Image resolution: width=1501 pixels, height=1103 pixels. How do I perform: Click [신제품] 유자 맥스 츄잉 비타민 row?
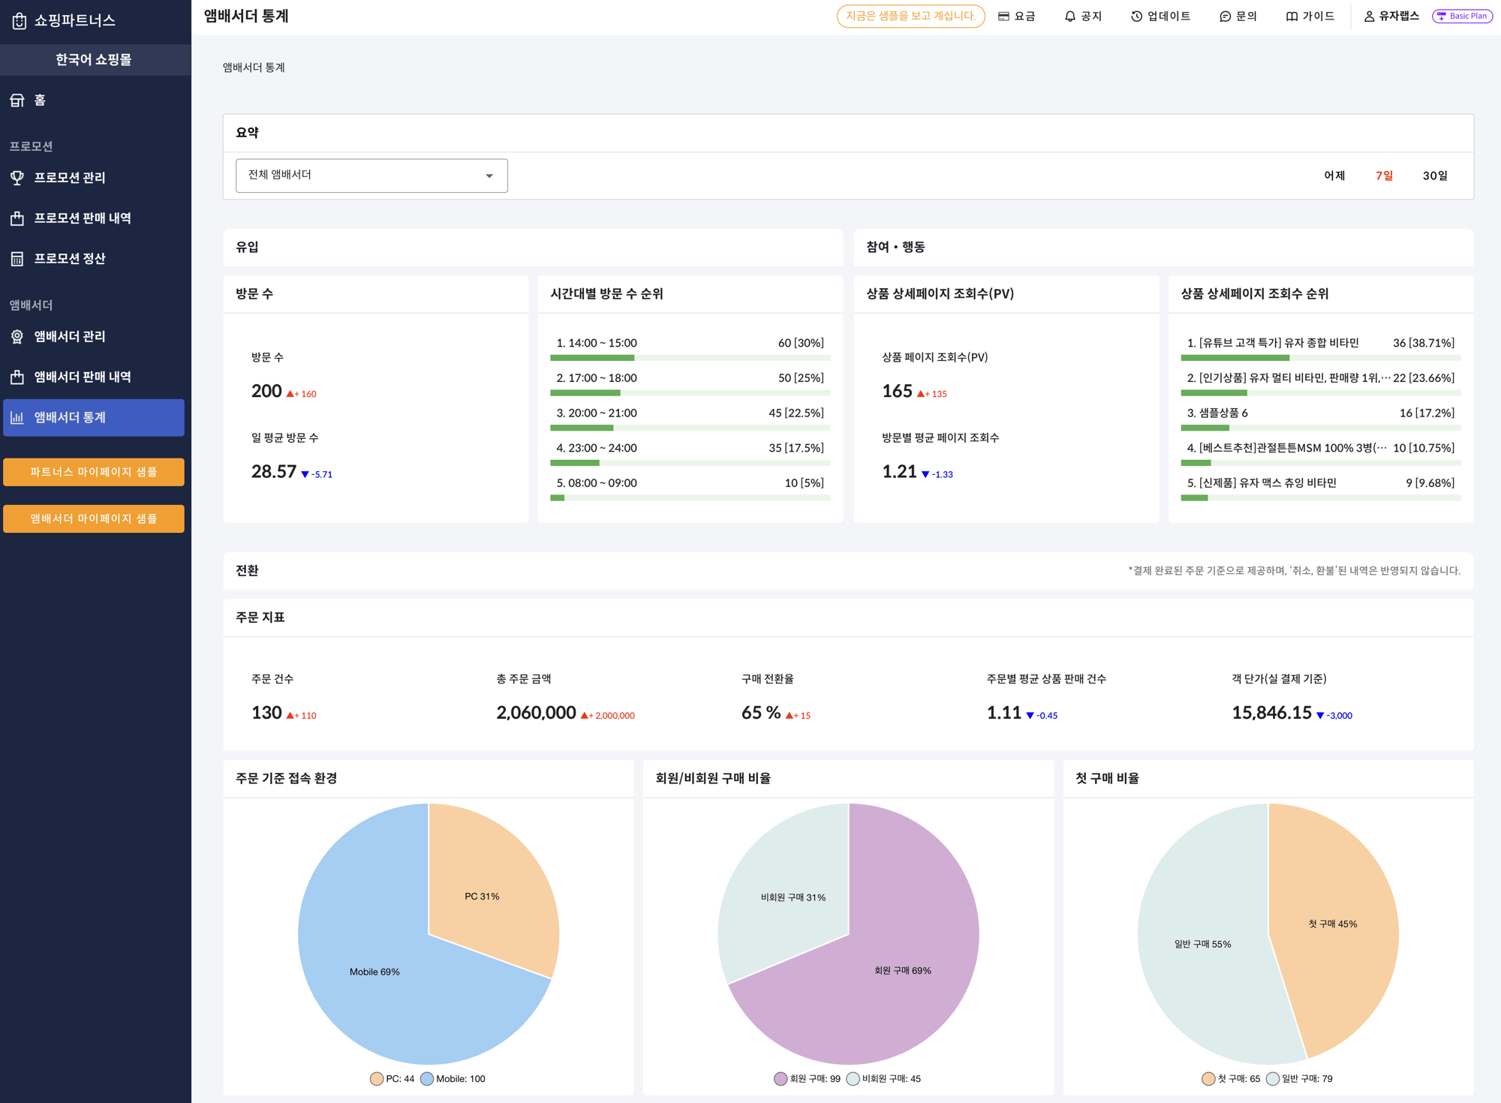click(1321, 488)
